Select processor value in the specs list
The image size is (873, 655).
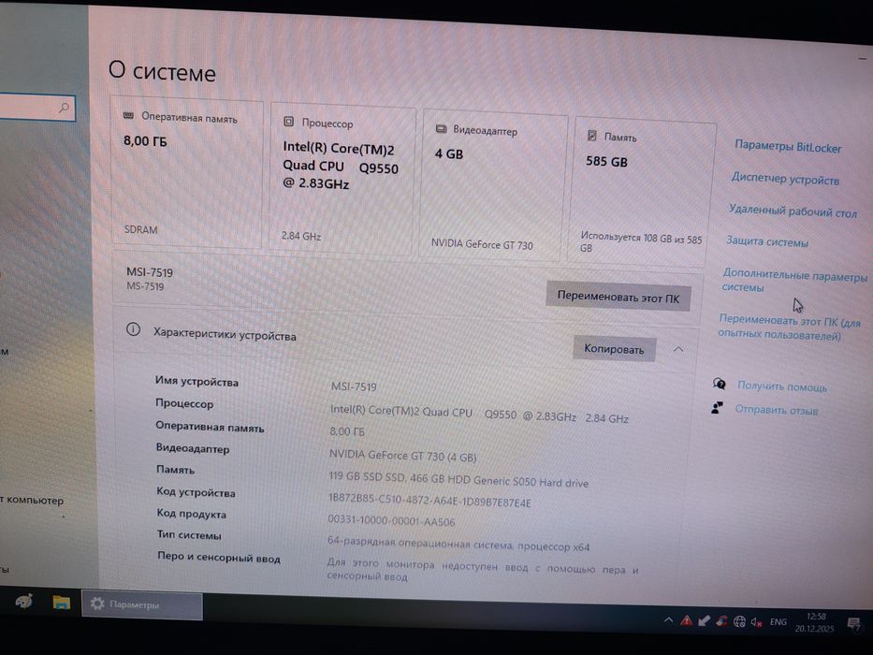(479, 414)
